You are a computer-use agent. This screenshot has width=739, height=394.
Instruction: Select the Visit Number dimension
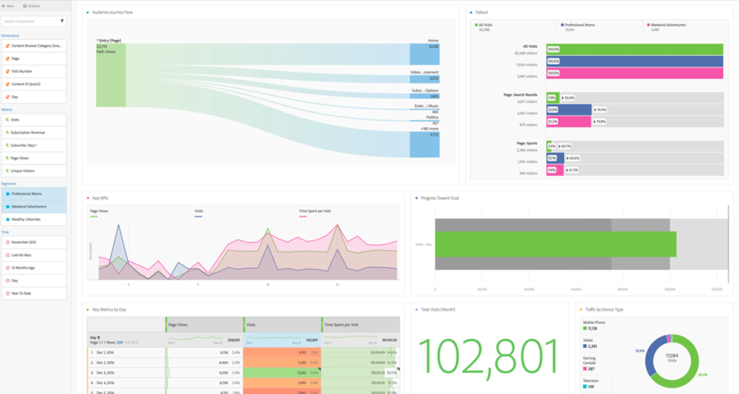34,72
